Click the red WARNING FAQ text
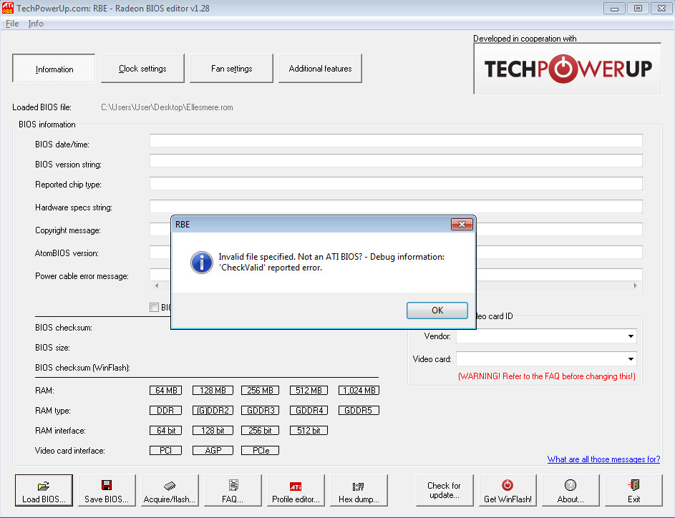Image resolution: width=675 pixels, height=518 pixels. point(547,376)
